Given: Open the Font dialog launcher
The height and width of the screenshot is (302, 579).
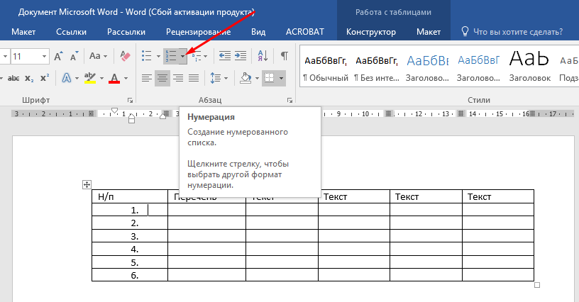Looking at the screenshot, I should click(x=130, y=100).
